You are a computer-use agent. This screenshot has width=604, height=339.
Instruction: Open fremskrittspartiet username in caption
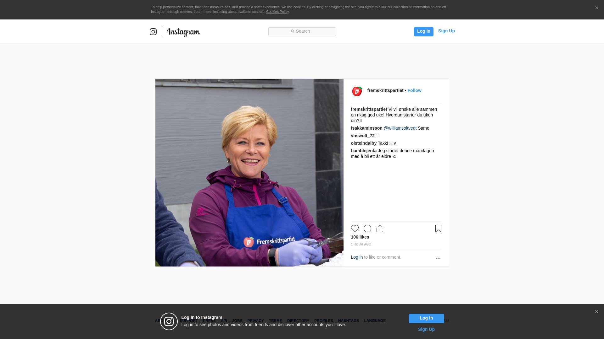tap(369, 109)
